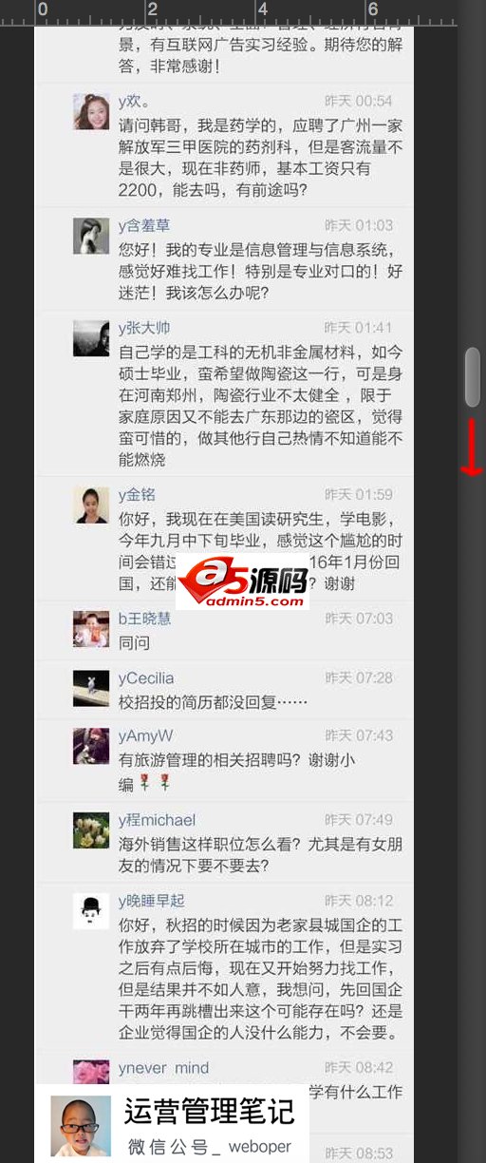Open y含羞草's avatar picture
This screenshot has height=1163, width=486.
click(91, 236)
